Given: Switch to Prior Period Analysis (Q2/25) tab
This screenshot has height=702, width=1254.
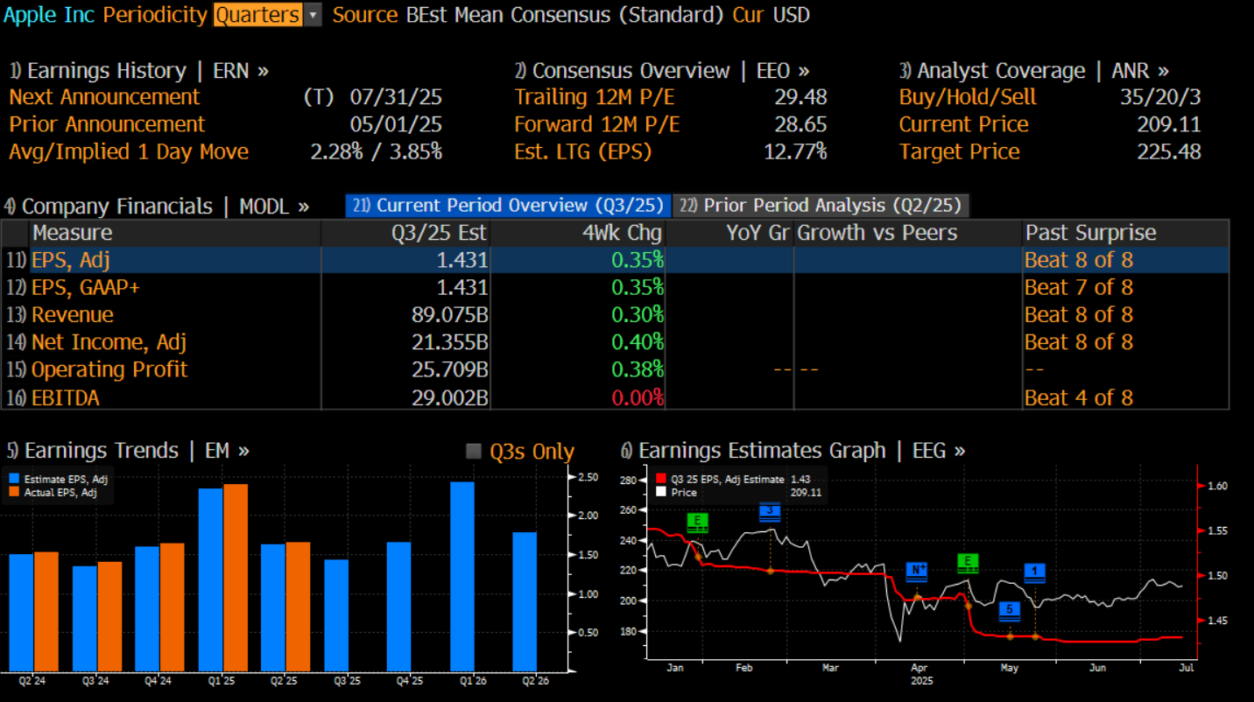Looking at the screenshot, I should (x=821, y=206).
